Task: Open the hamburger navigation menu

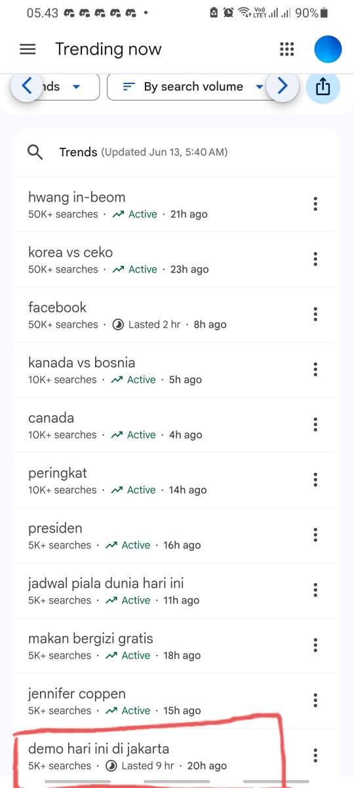Action: tap(28, 49)
